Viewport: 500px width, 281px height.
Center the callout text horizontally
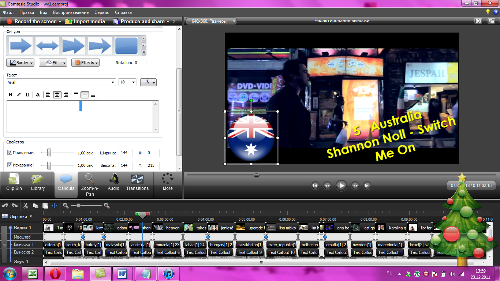57,95
